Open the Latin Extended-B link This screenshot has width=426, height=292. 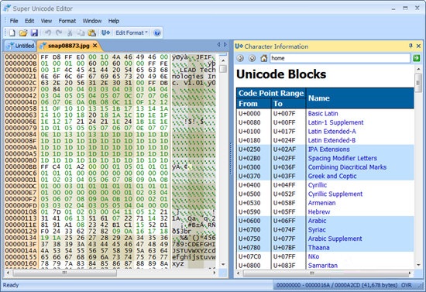click(x=332, y=140)
